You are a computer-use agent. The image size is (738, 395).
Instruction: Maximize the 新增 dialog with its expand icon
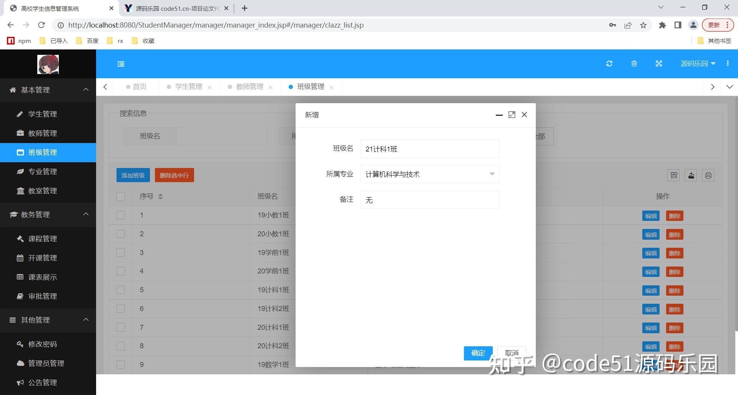point(512,115)
